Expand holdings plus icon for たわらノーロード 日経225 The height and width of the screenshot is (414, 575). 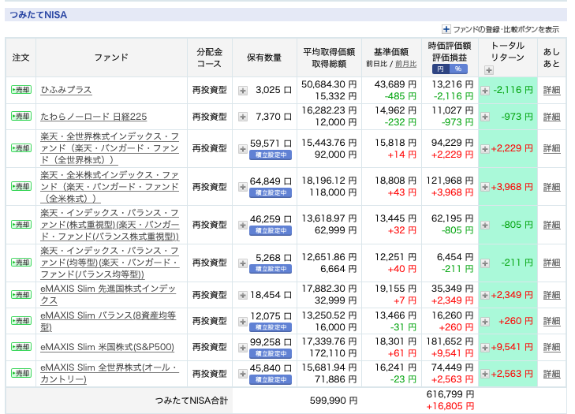(243, 117)
